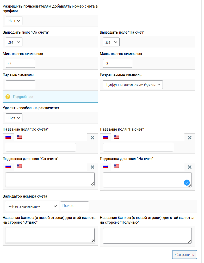Expand "Разрешенные символы" dropdown
Image resolution: width=204 pixels, height=263 pixels.
coord(133,85)
